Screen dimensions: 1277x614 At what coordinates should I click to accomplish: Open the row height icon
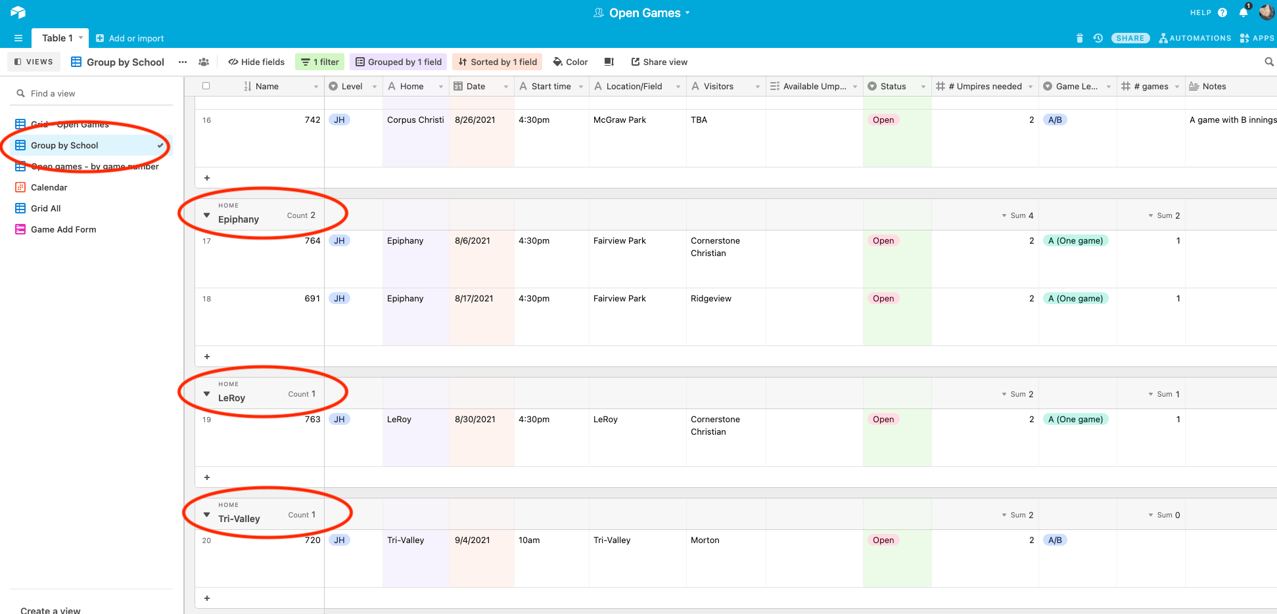(x=609, y=62)
